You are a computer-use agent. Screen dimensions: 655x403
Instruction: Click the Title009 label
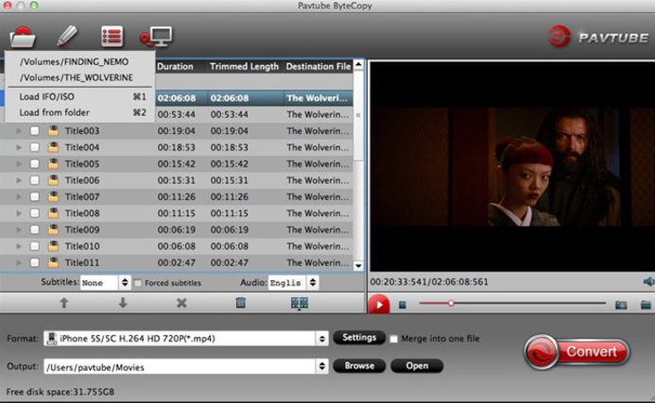point(82,230)
